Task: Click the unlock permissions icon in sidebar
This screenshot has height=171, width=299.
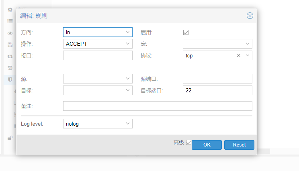Action: pos(10,138)
